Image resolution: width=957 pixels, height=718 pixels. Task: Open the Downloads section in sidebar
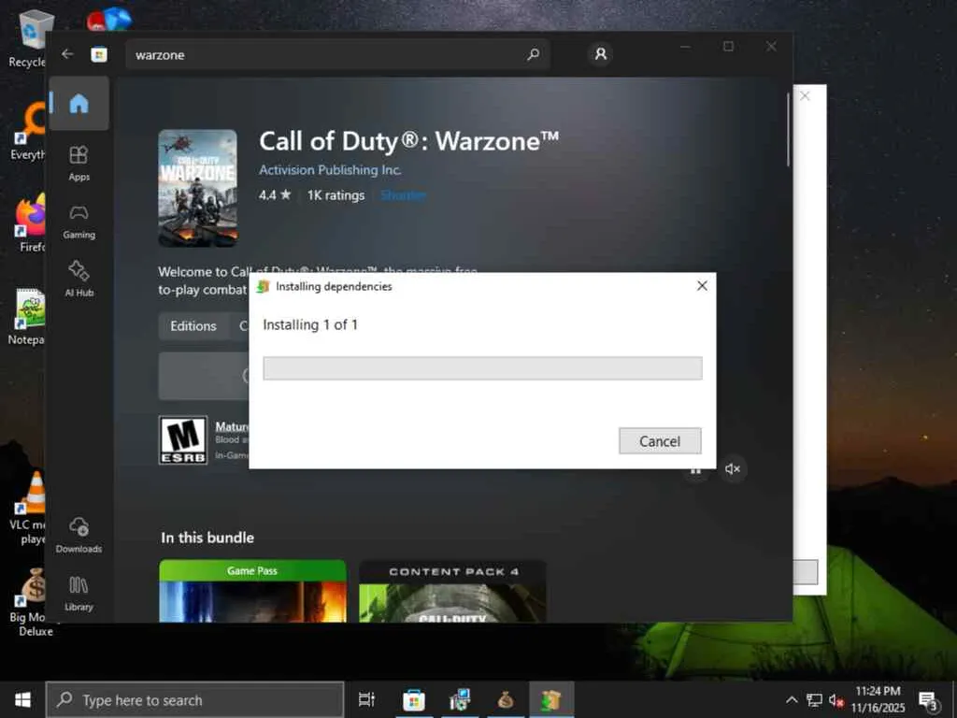pos(79,535)
